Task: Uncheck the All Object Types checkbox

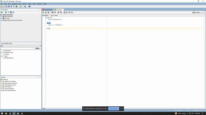Action: click(4, 52)
